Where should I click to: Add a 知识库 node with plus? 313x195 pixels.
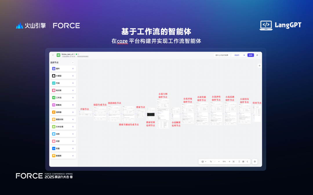point(73,90)
